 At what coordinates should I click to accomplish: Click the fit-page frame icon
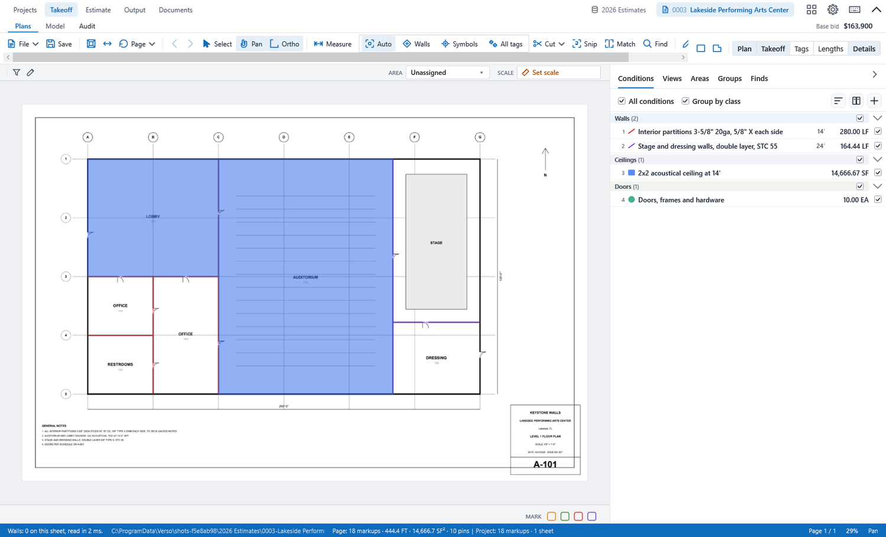tap(91, 44)
